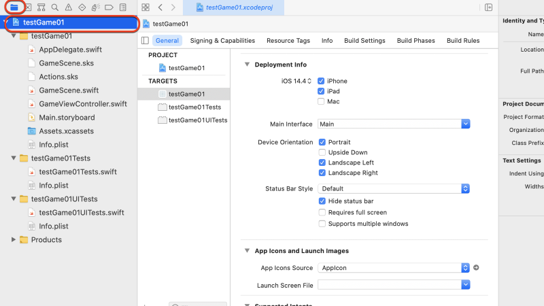
Task: Click testGame01 project icon in jump bar
Action: 146,24
